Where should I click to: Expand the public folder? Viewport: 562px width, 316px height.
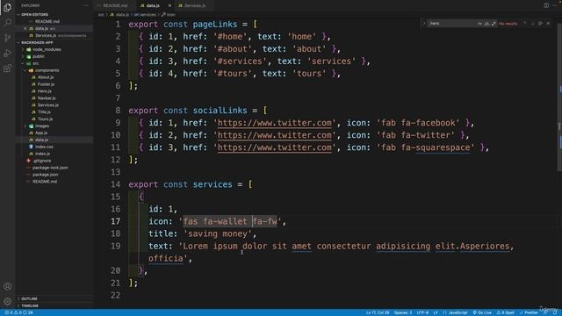point(39,56)
